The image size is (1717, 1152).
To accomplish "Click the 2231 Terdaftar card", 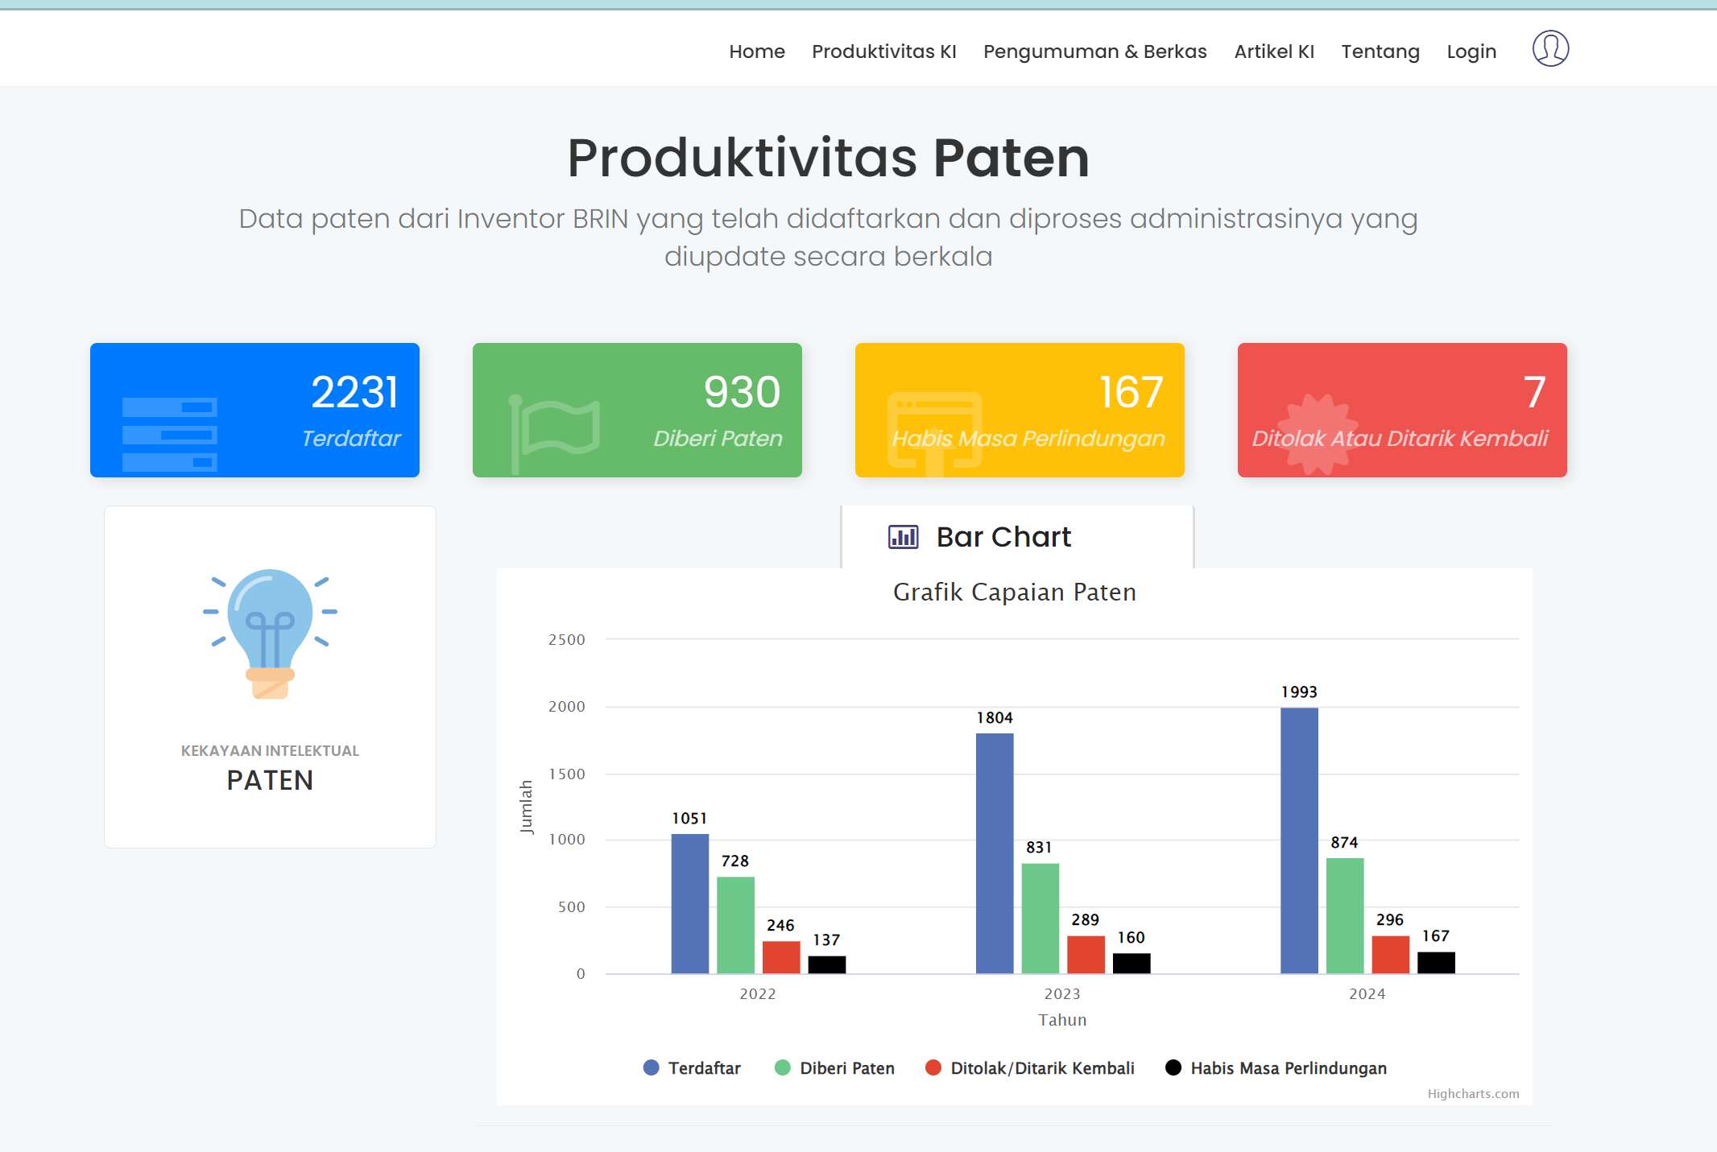I will tap(254, 410).
